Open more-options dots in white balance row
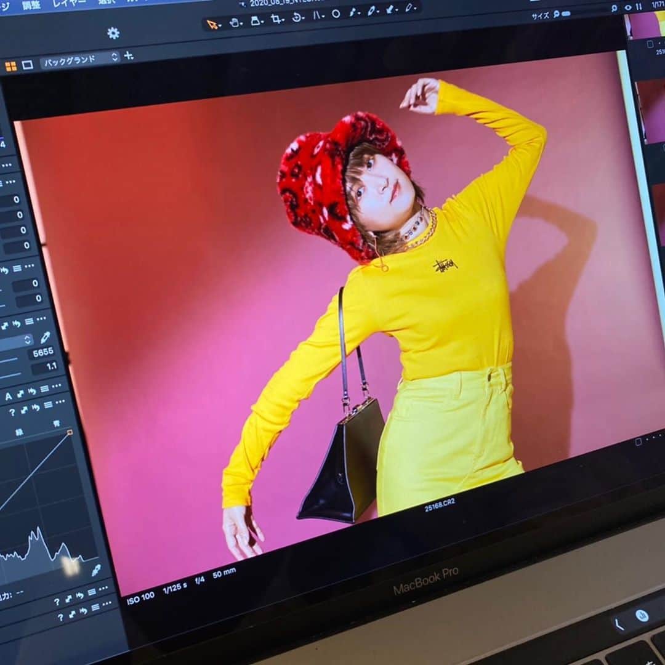 (41, 318)
